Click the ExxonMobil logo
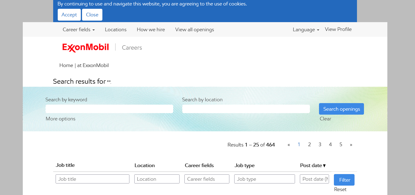415x195 pixels. pos(85,48)
